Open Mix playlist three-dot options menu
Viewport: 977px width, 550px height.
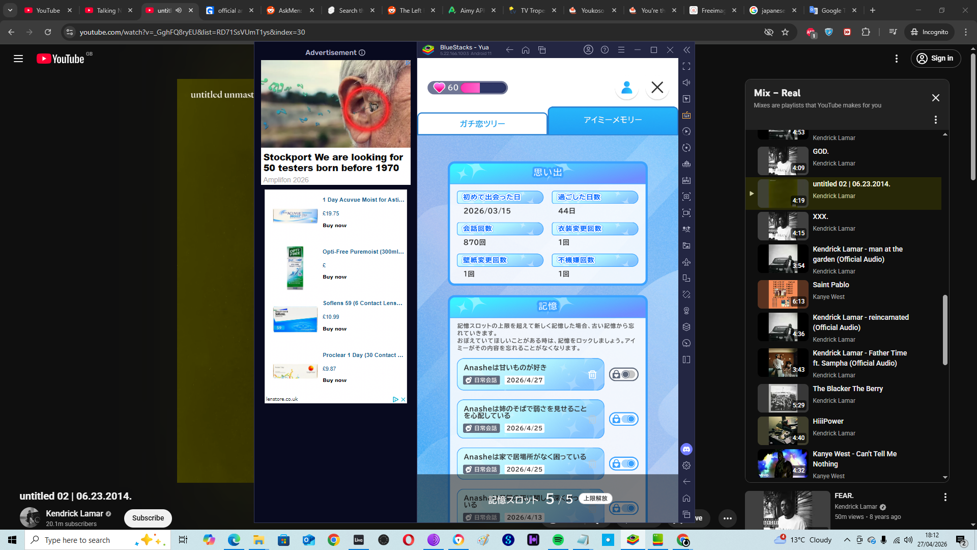pos(935,120)
